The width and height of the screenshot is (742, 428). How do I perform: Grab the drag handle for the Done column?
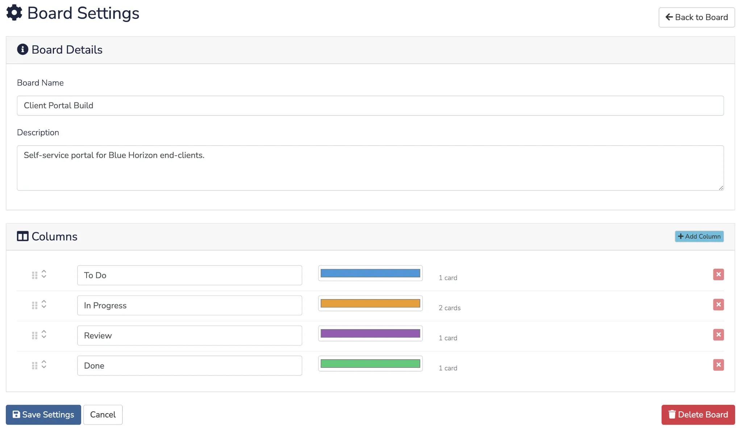[35, 365]
